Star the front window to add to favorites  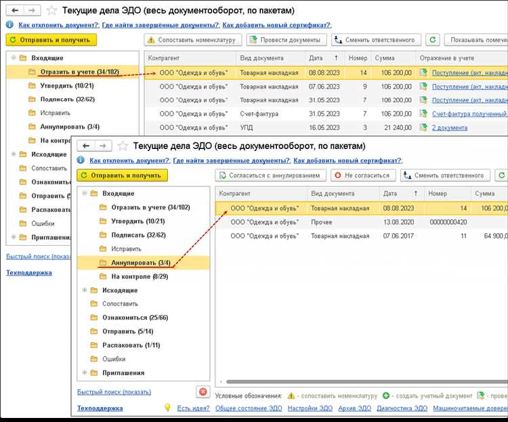123,146
